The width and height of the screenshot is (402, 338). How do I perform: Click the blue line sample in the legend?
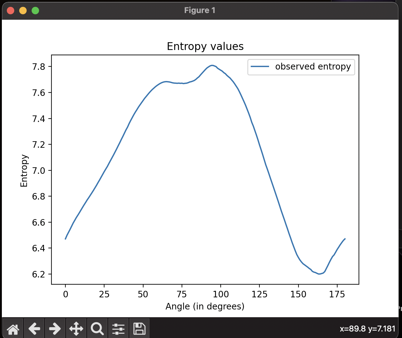coord(260,67)
